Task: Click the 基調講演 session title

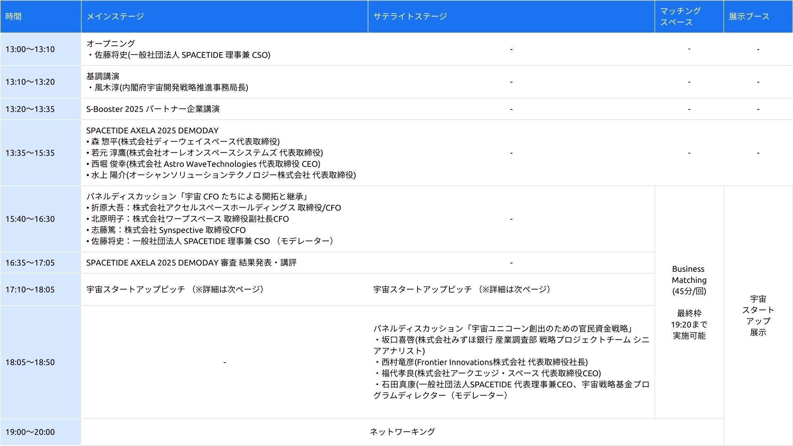Action: coord(103,76)
